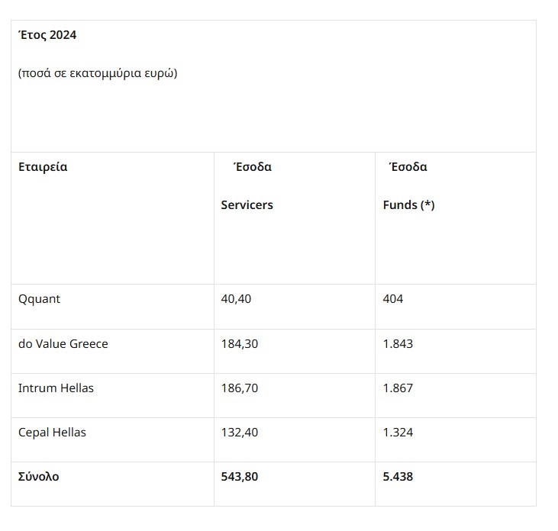Select the "Έσοδα Servicers" column header
558x531 pixels.
pyautogui.click(x=247, y=185)
